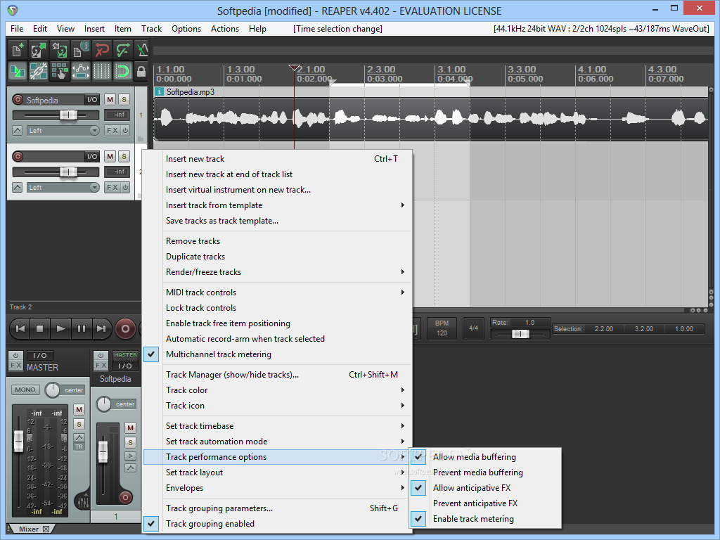This screenshot has width=720, height=540.
Task: Click the mixer sliders icon on MASTER strip
Action: tap(83, 501)
